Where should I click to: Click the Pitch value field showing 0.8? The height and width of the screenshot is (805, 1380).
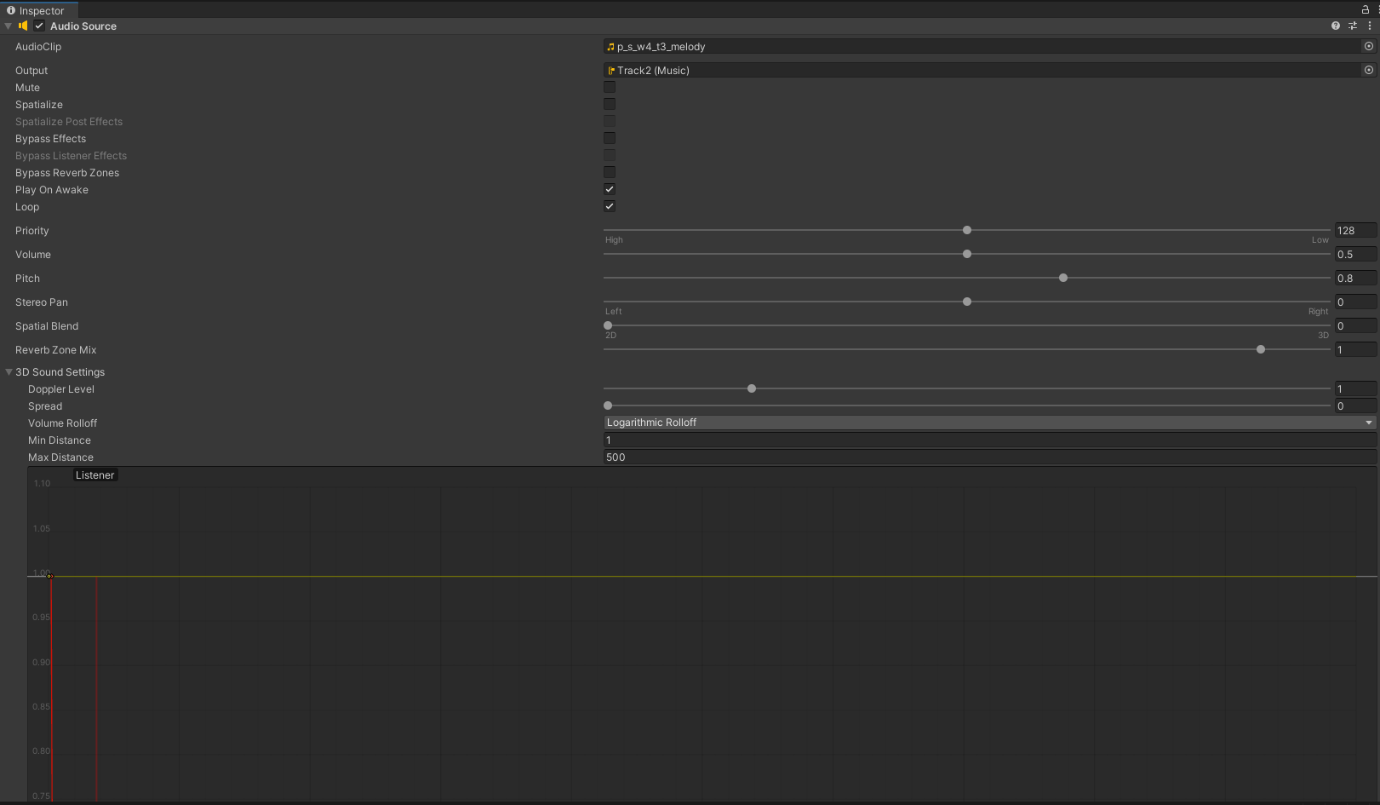(1355, 278)
